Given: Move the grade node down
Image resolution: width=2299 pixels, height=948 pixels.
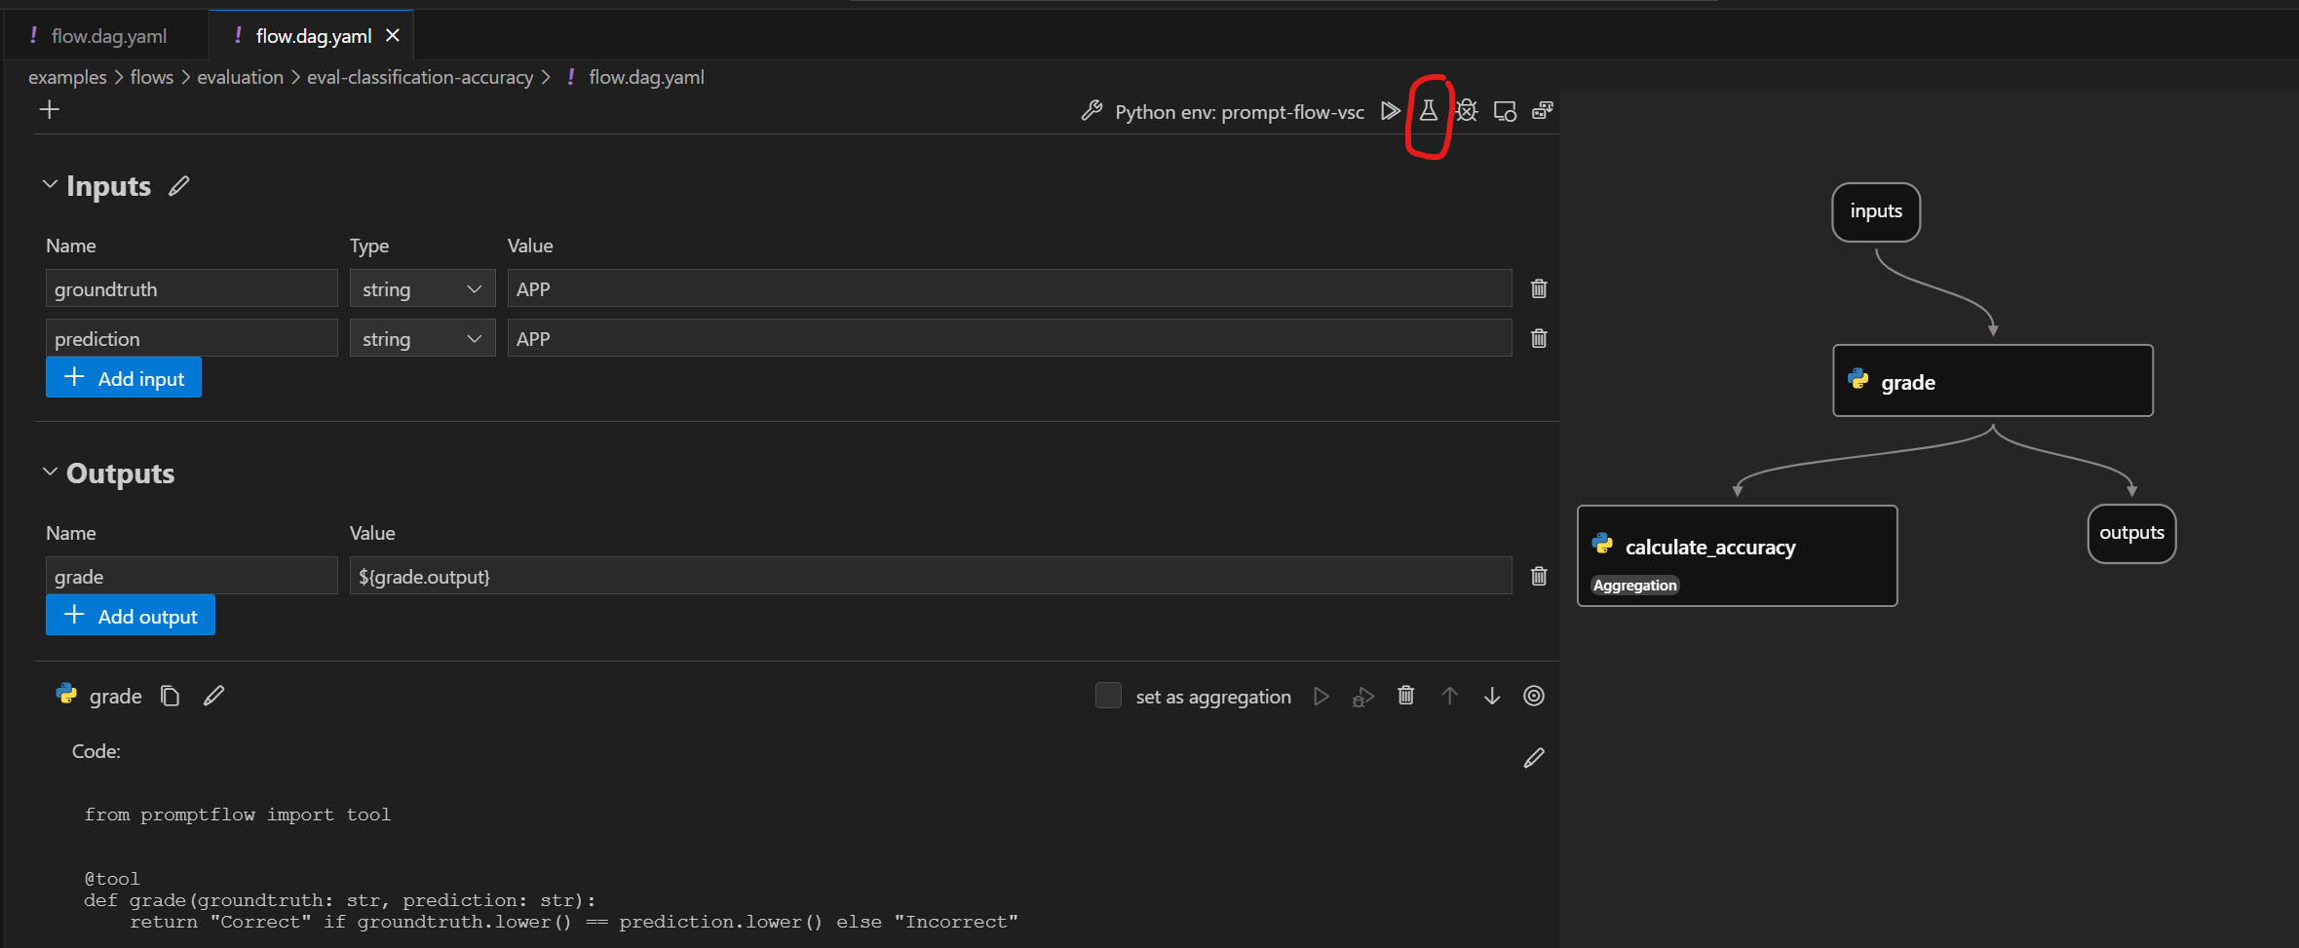Looking at the screenshot, I should point(1491,696).
